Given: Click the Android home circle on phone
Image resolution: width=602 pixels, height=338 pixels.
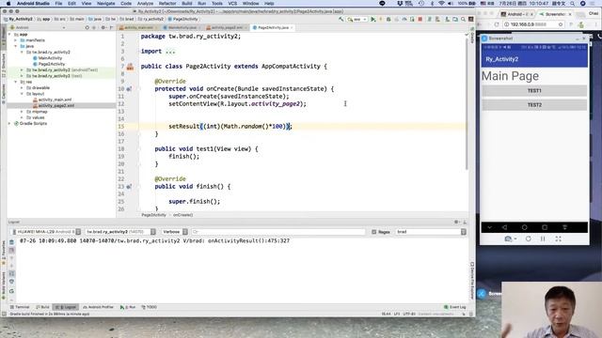Looking at the screenshot, I should coord(525,227).
